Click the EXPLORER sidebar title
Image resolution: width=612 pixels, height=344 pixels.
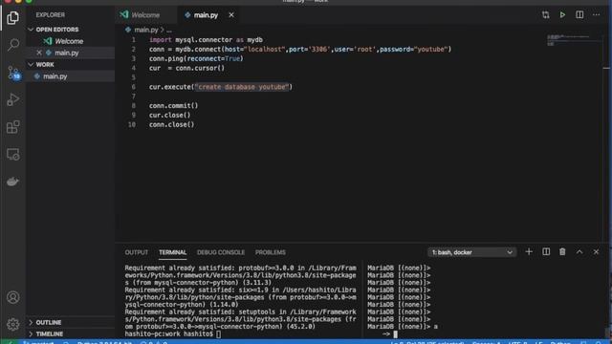(51, 15)
